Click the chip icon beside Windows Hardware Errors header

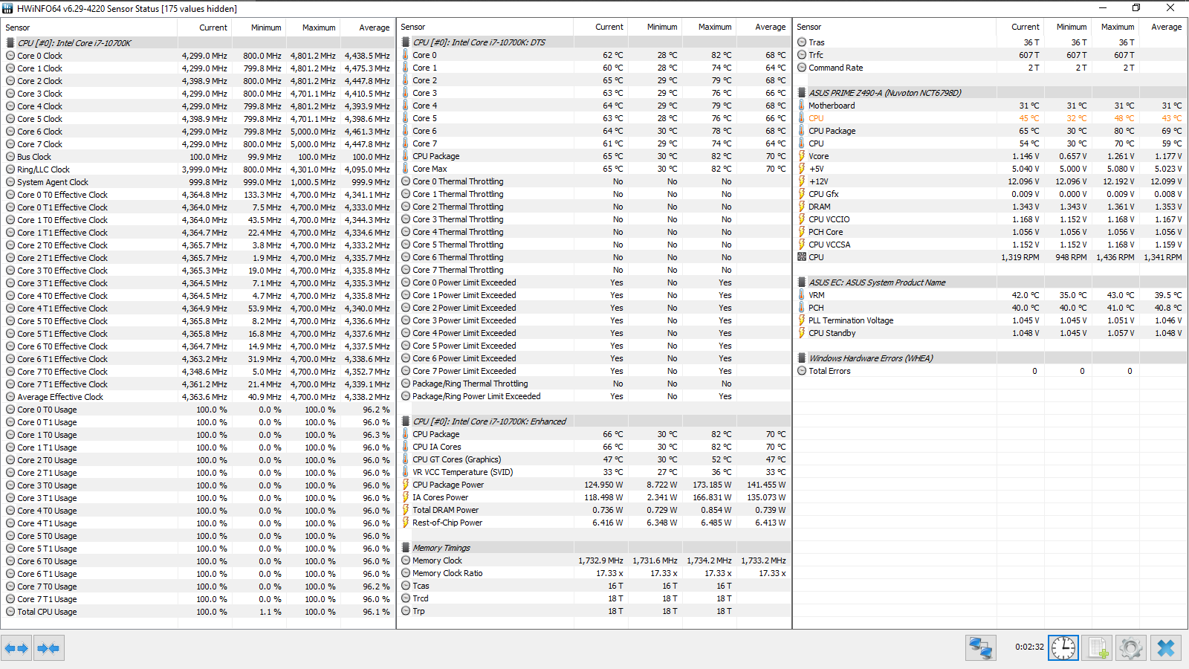tap(802, 358)
